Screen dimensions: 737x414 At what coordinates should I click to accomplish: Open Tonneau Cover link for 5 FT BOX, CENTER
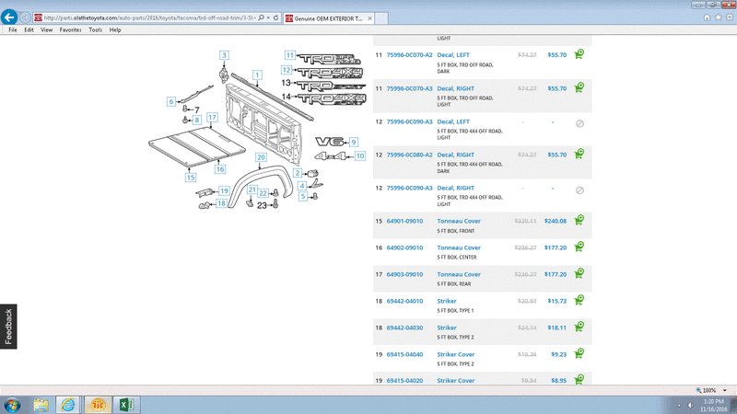click(x=459, y=247)
